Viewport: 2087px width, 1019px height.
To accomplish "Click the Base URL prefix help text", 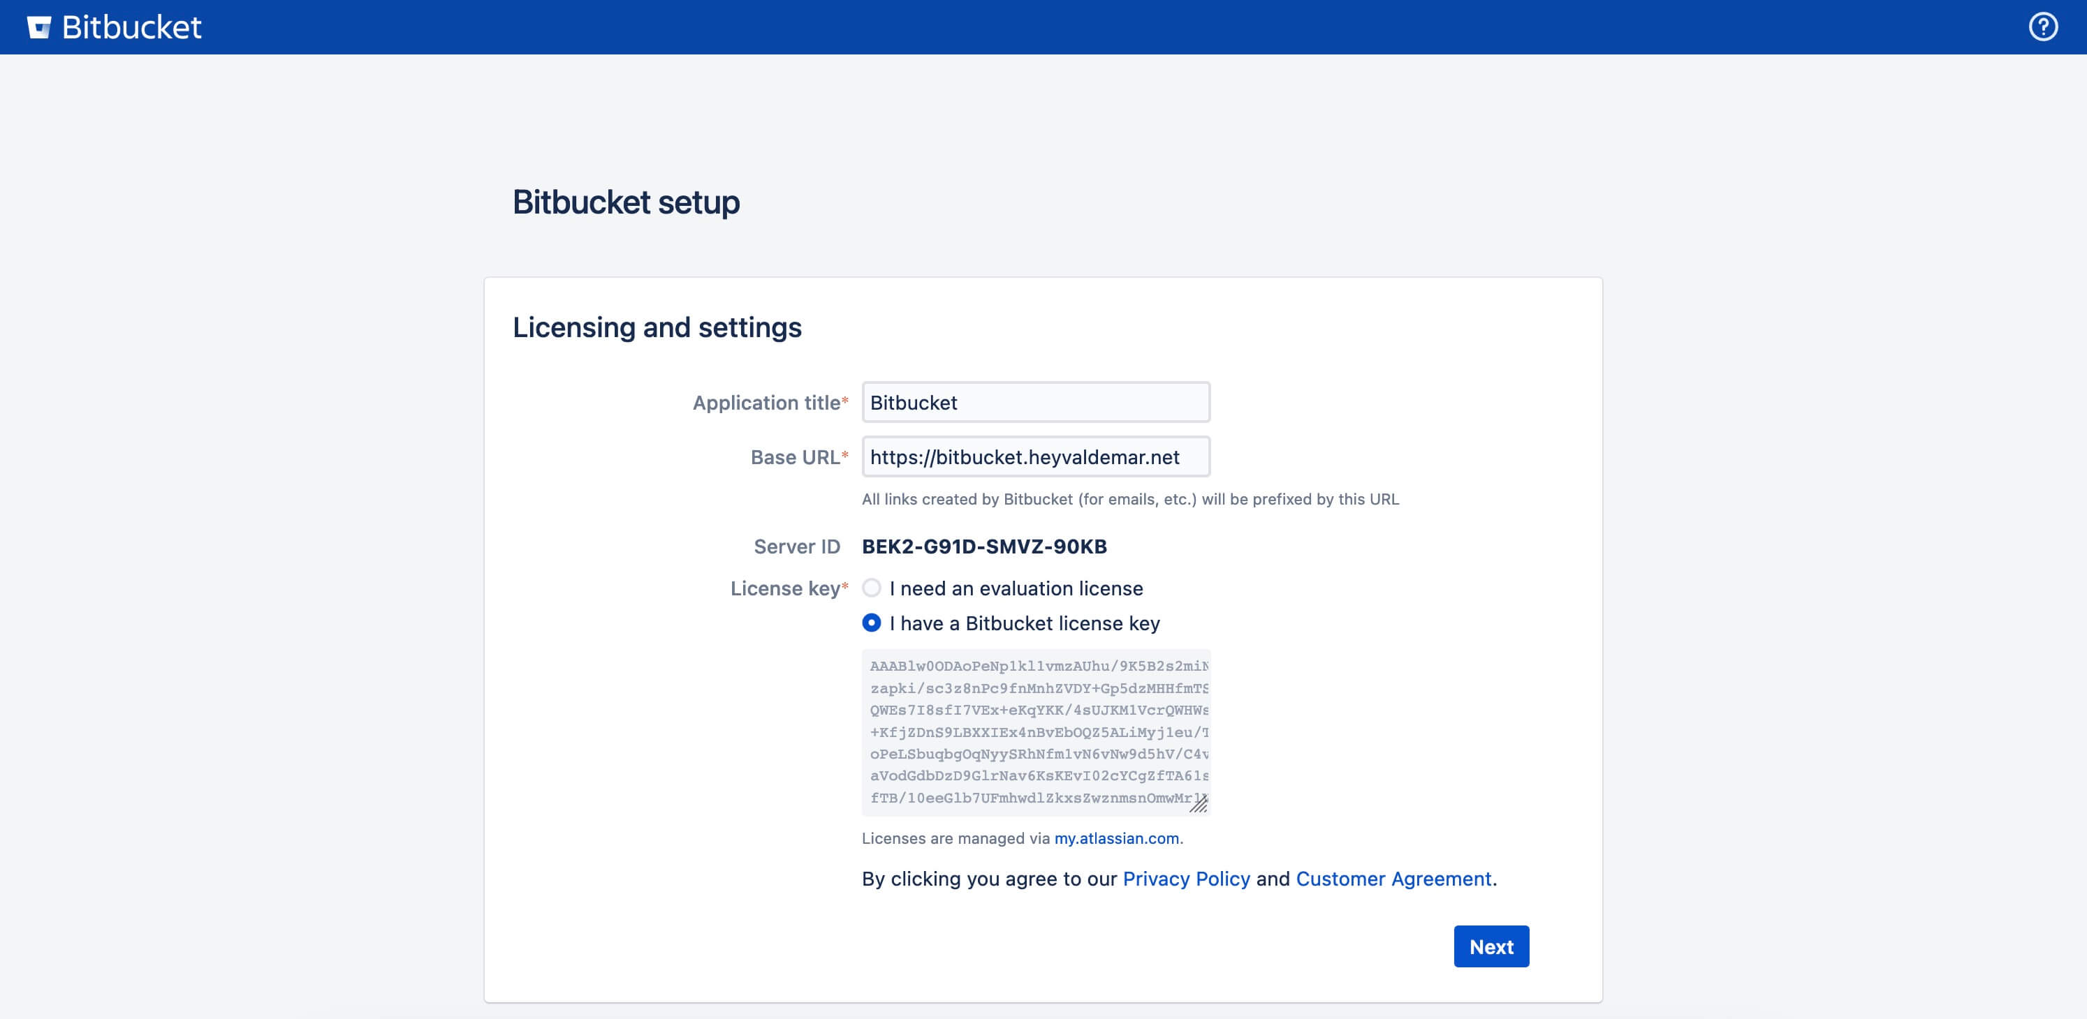I will tap(1130, 498).
